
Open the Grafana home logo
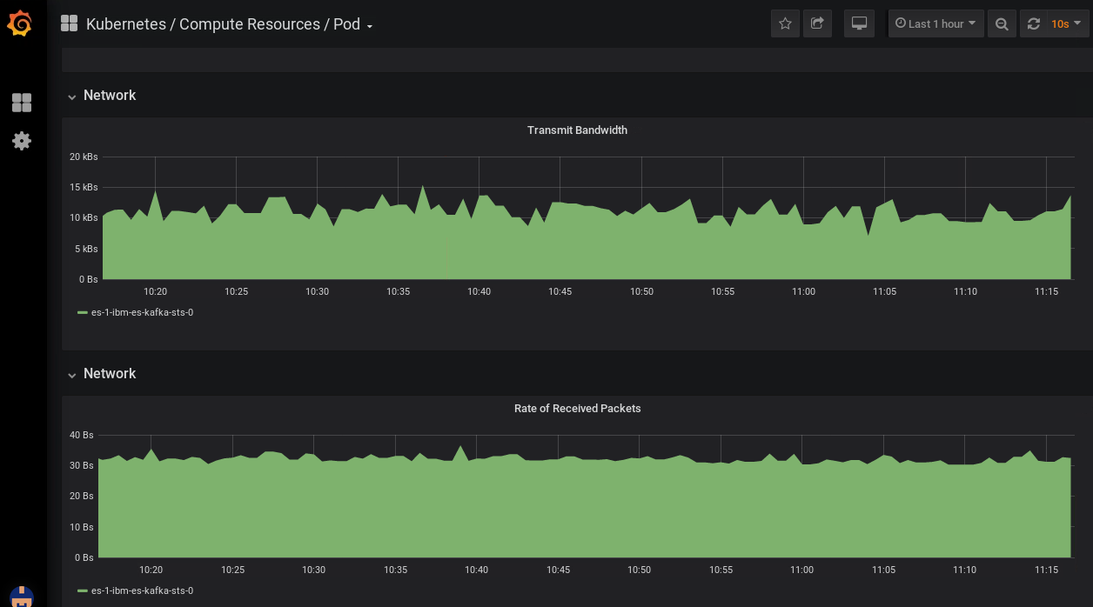point(20,23)
